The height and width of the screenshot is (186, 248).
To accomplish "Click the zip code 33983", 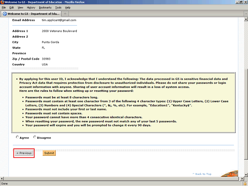I will pyautogui.click(x=46, y=59).
